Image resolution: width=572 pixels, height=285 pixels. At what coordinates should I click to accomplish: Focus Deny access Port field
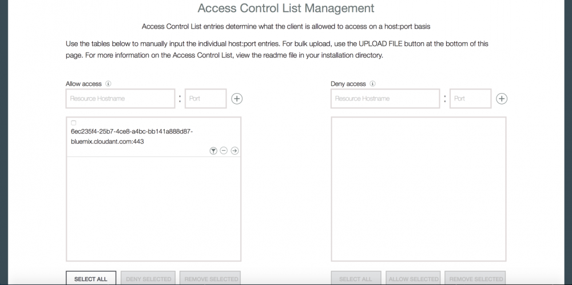[x=471, y=98]
